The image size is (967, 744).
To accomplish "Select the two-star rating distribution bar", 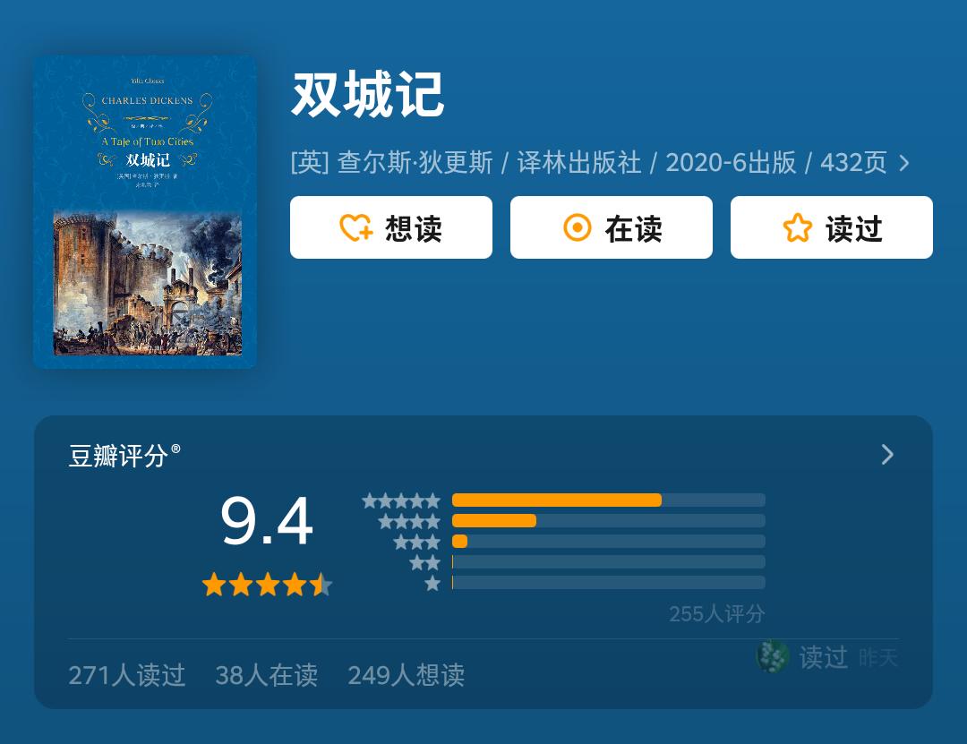I will coord(608,562).
